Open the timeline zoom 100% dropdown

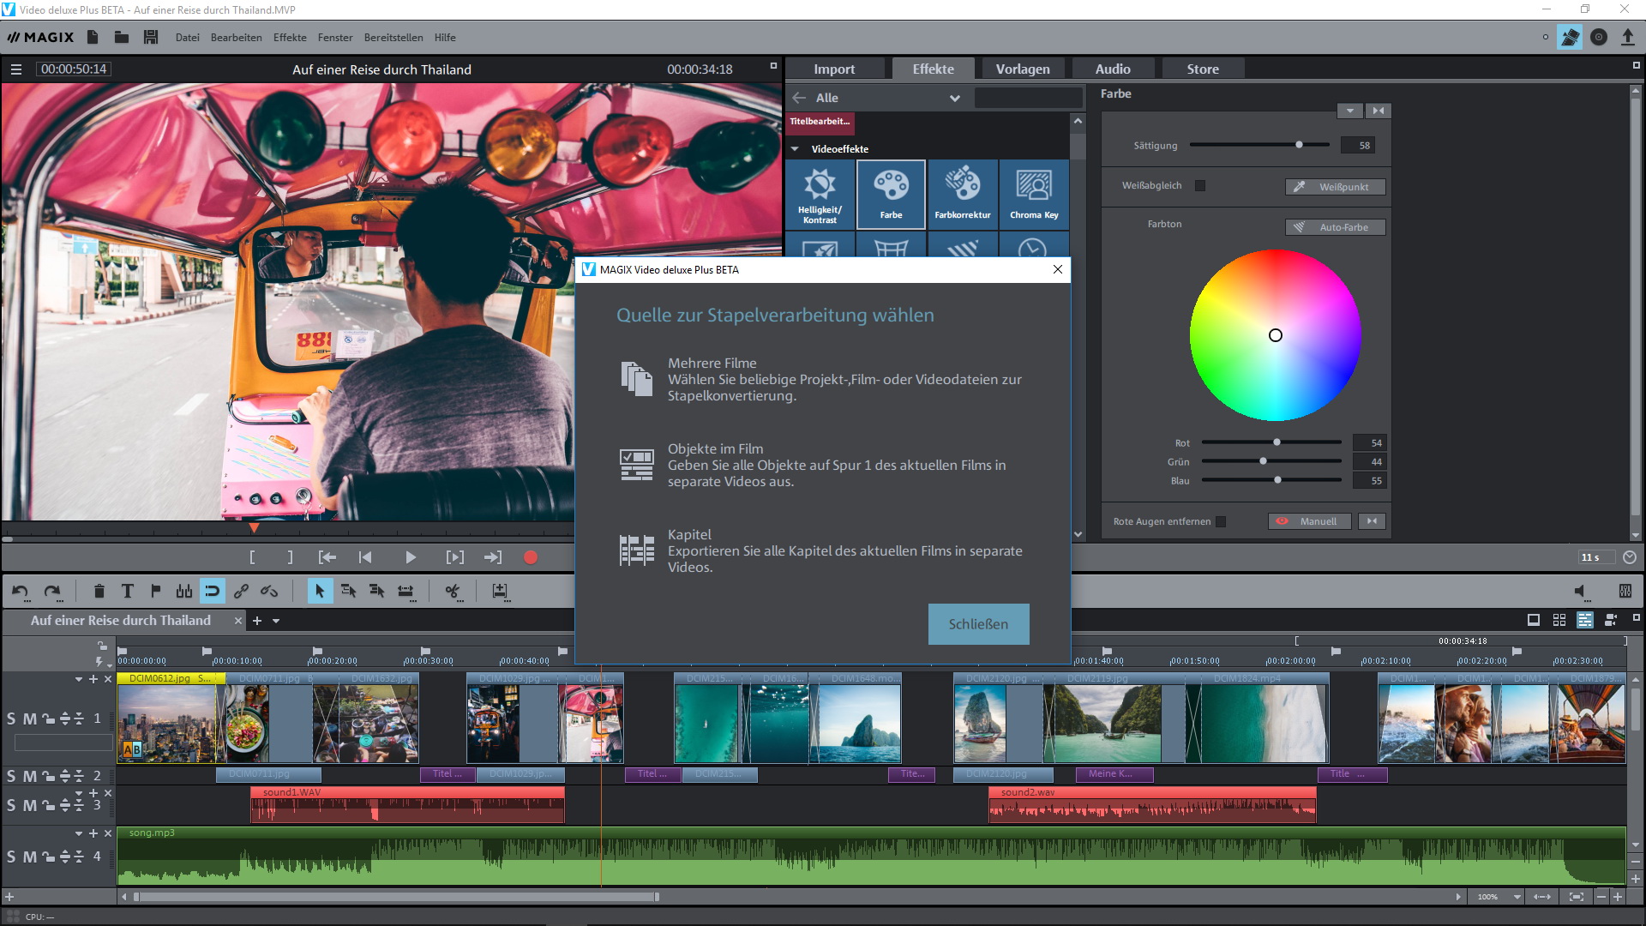tap(1517, 897)
